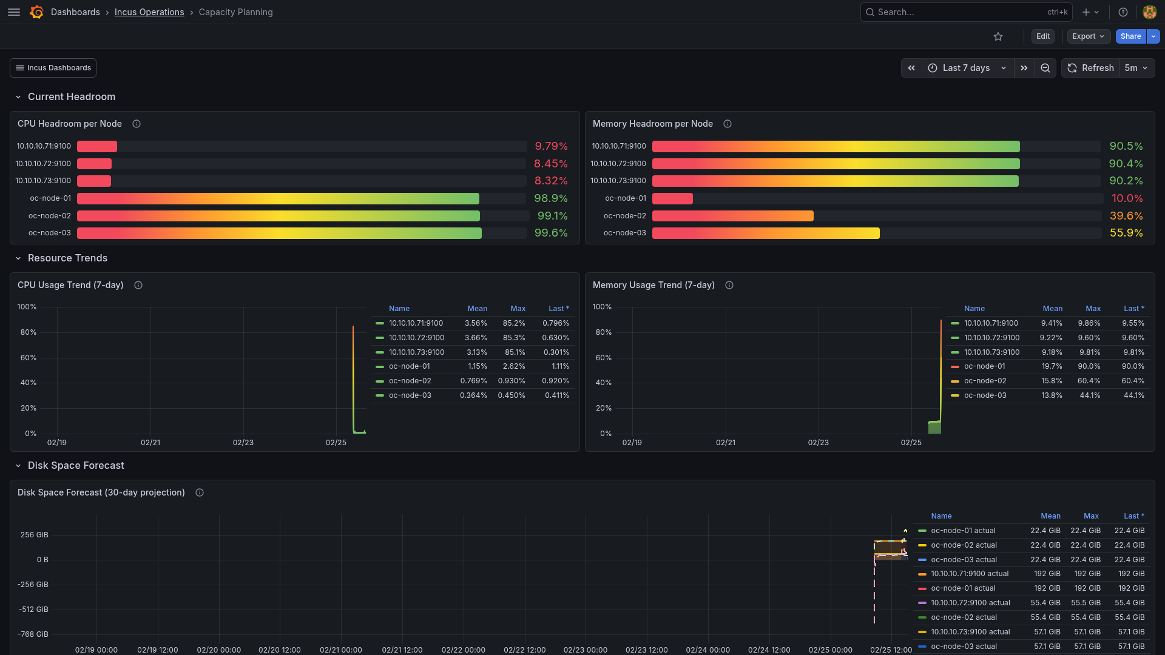Click the 9.79% CPU headroom value
Screen dimensions: 1165x655
(551, 146)
